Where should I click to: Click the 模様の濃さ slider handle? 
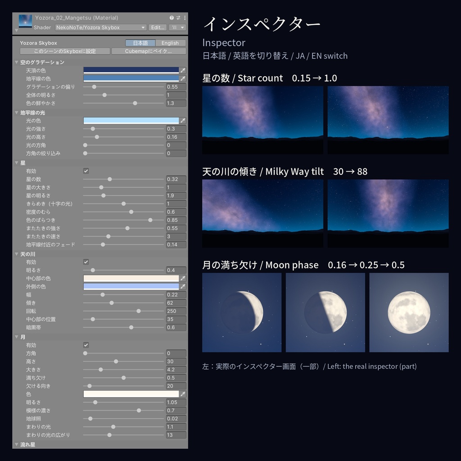click(x=139, y=411)
